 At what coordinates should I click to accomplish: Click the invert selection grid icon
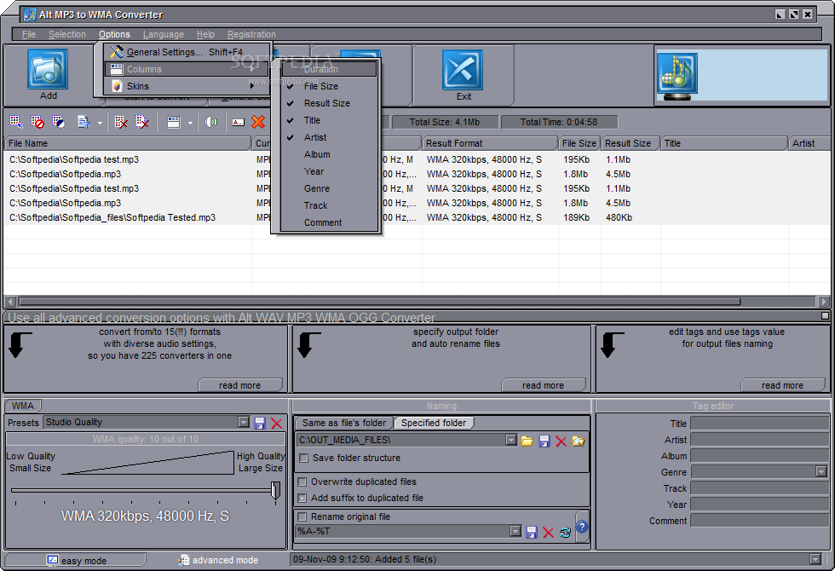(59, 122)
